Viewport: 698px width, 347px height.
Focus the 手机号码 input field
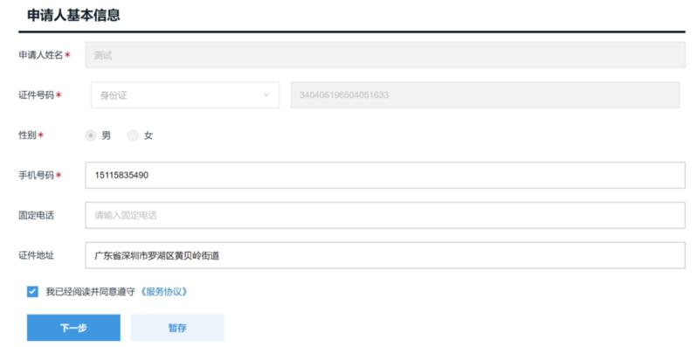coord(385,175)
